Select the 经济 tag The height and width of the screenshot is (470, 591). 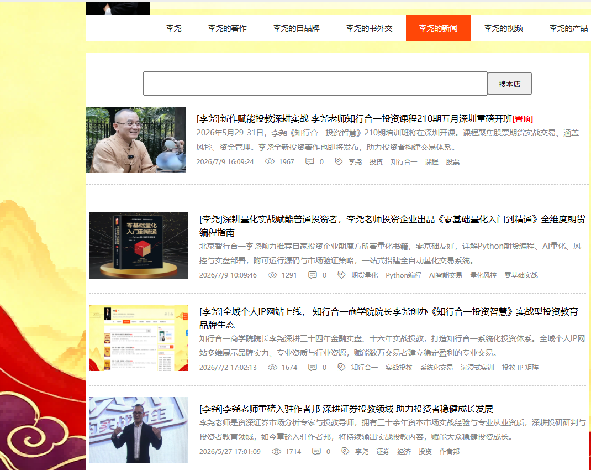pyautogui.click(x=404, y=452)
